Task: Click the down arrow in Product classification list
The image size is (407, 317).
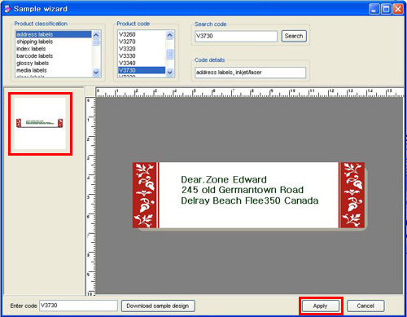Action: click(96, 73)
